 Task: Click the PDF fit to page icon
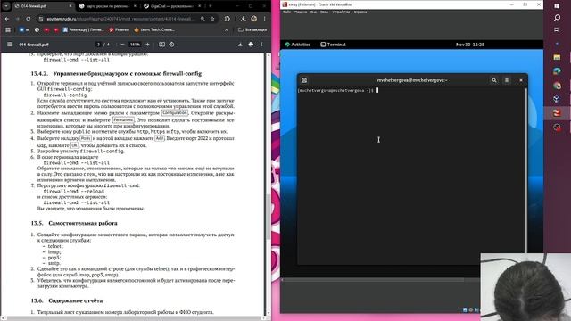click(x=161, y=45)
